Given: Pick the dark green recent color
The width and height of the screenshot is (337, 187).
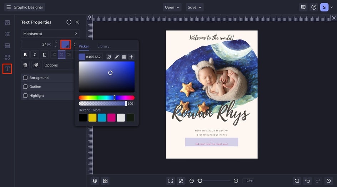Looking at the screenshot, I should click(130, 118).
